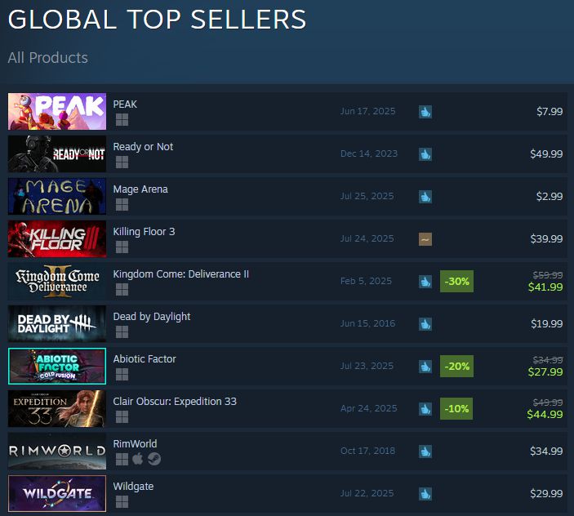The width and height of the screenshot is (574, 516).
Task: Click the -20% discount badge for Abiotic Factor
Action: (x=456, y=366)
